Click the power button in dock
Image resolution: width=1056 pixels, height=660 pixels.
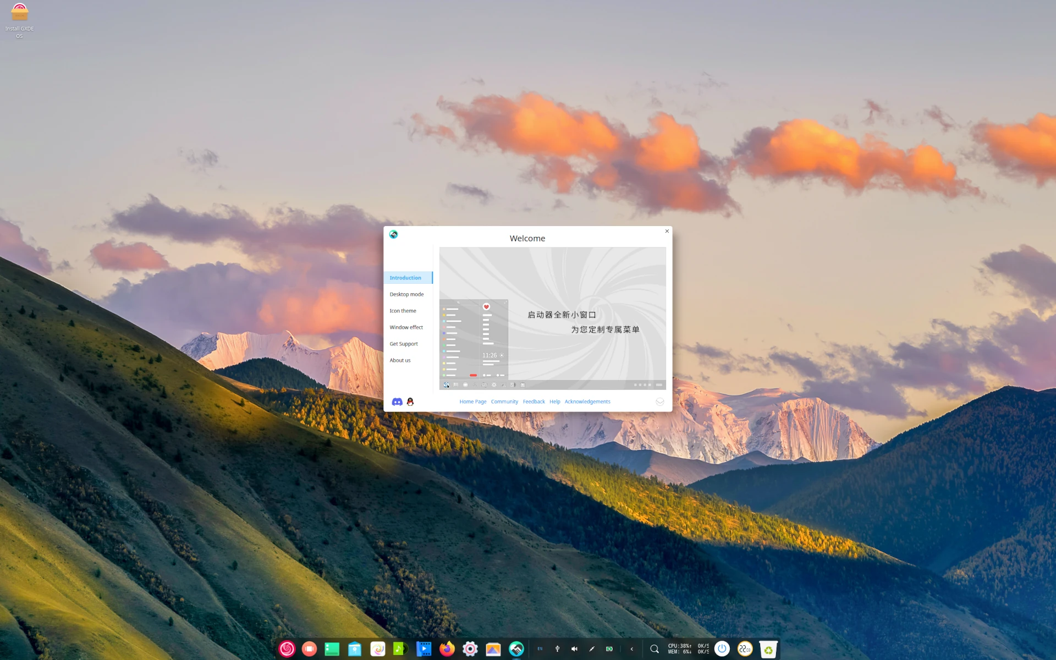click(722, 649)
